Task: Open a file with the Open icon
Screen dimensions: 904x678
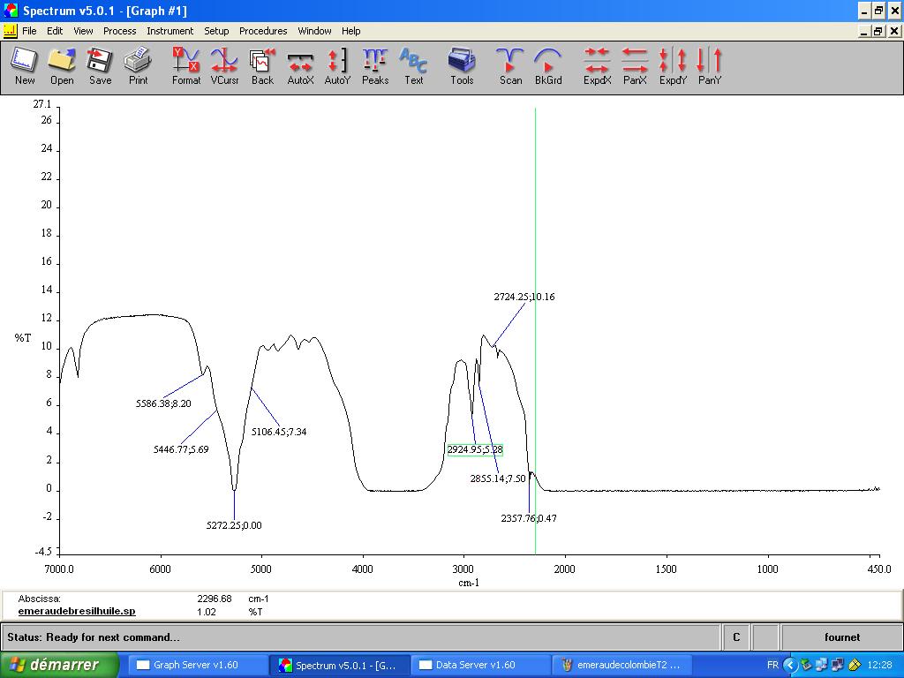Action: click(62, 66)
